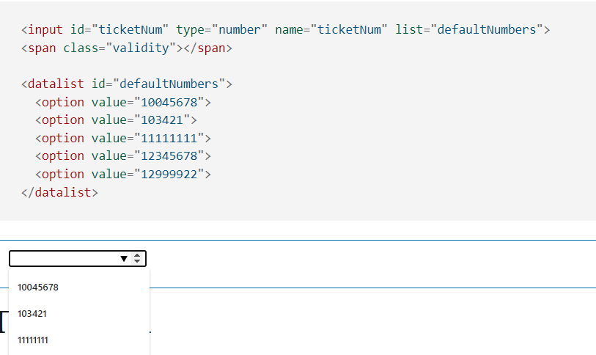Click the red "input" tag name in the code
The width and height of the screenshot is (596, 355).
tap(45, 29)
